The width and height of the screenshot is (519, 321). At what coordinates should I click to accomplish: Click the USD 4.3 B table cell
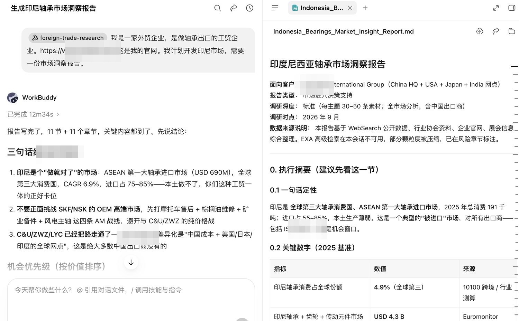[415, 314]
